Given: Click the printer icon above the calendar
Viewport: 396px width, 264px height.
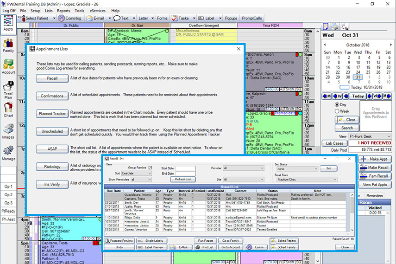Looking at the screenshot, I should tap(335, 26).
